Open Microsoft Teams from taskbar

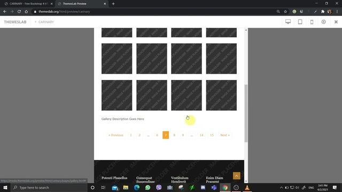coord(214,187)
